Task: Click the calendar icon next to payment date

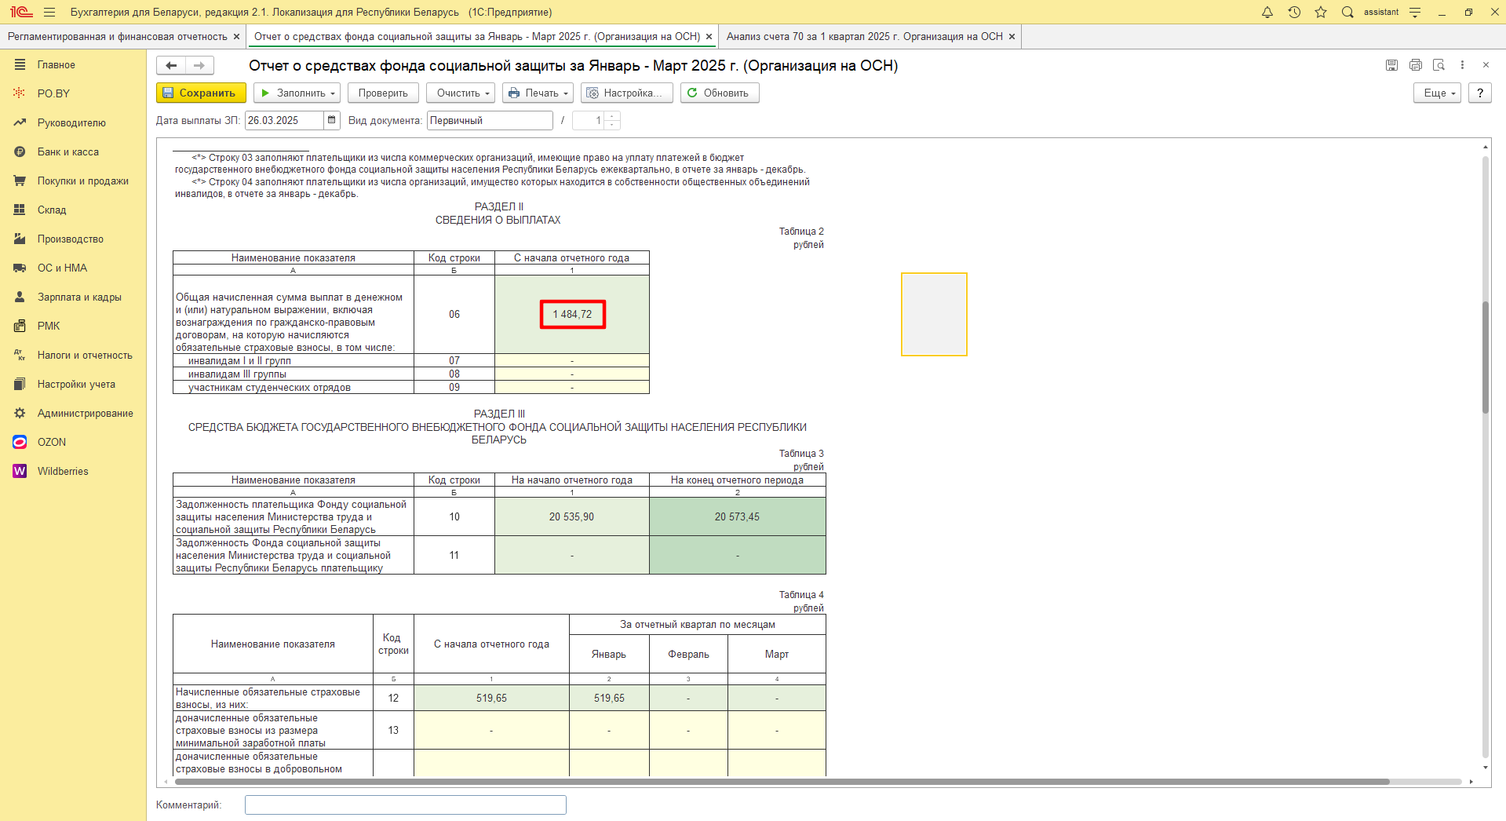Action: pos(332,120)
